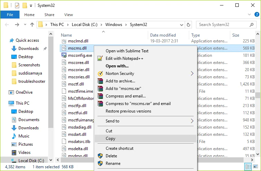The image size is (261, 171).
Task: Click the OneDrive icon in navigation pane
Action: click(11, 92)
